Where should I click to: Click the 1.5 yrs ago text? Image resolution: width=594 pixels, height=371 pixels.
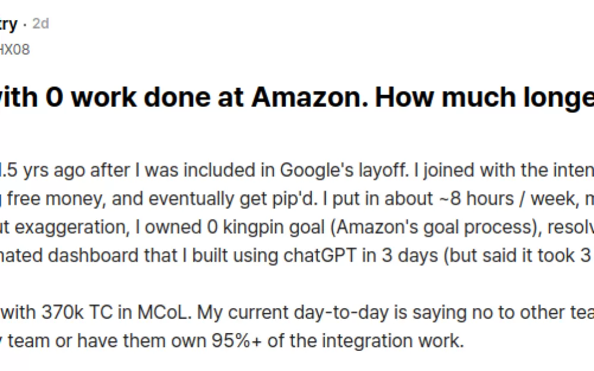pos(43,170)
